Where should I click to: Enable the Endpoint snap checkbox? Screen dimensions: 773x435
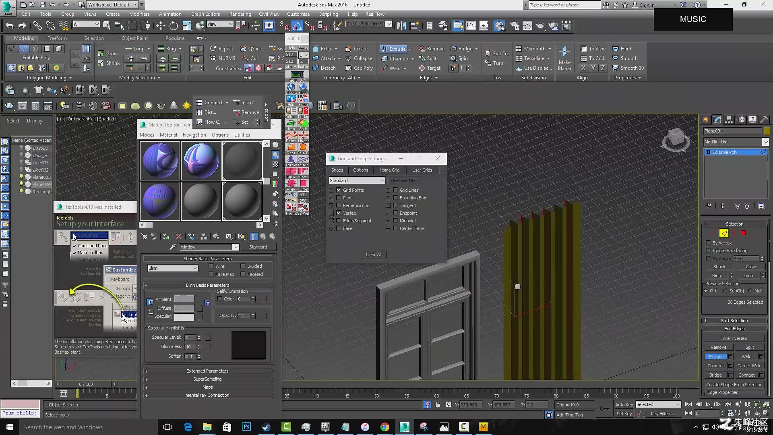tap(396, 213)
